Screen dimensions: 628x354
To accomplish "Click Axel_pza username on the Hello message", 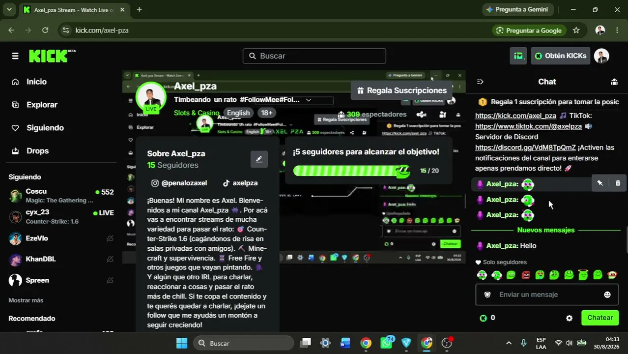I will [x=502, y=246].
